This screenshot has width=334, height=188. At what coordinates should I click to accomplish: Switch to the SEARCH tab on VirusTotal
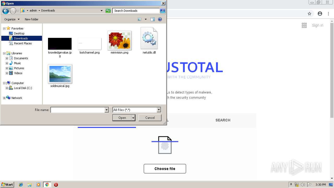[x=223, y=120]
